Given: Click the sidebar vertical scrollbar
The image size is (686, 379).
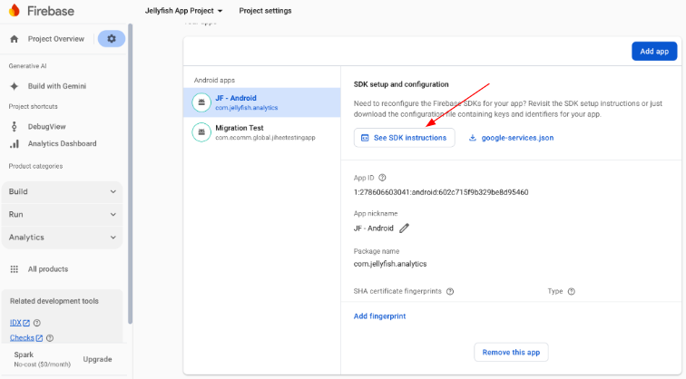Looking at the screenshot, I should tap(130, 174).
